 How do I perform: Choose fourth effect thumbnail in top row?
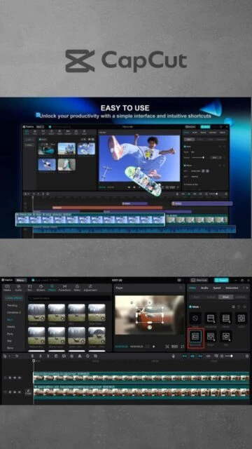tap(97, 312)
